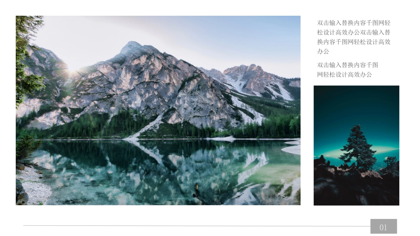This screenshot has width=420, height=236.
Task: Click the tallest rocky mountain peak
Action: tap(132, 47)
